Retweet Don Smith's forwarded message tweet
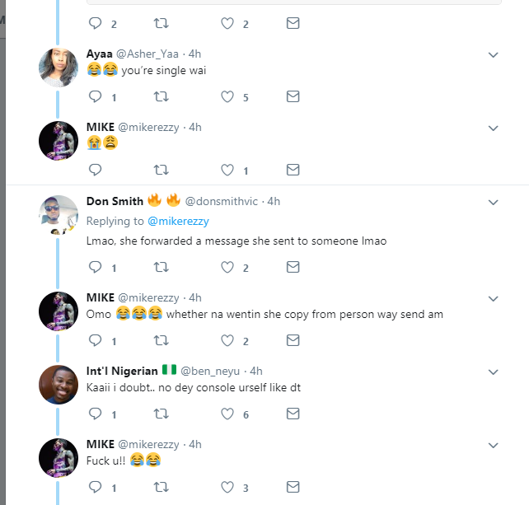 (x=162, y=267)
